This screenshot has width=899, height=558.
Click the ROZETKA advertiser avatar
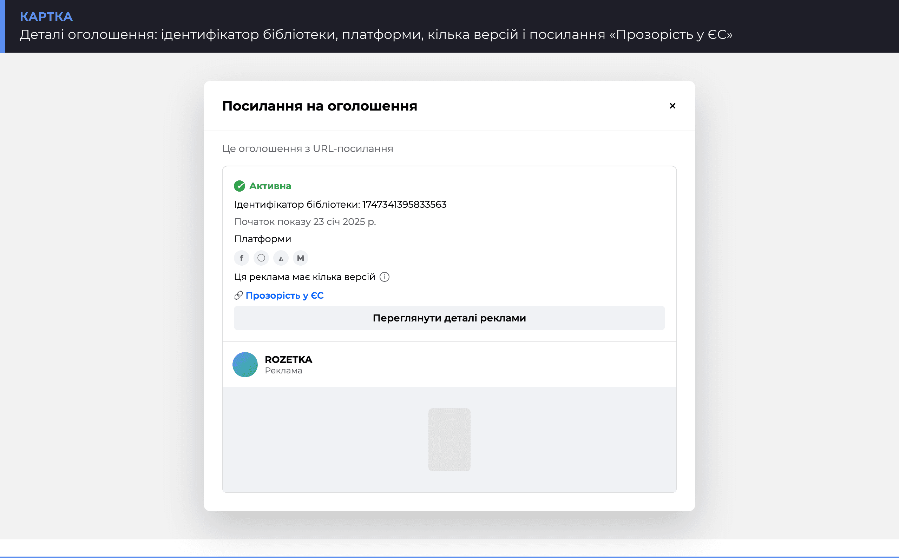245,365
